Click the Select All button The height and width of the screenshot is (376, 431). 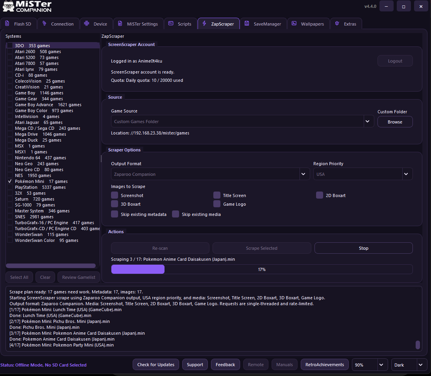click(x=19, y=277)
